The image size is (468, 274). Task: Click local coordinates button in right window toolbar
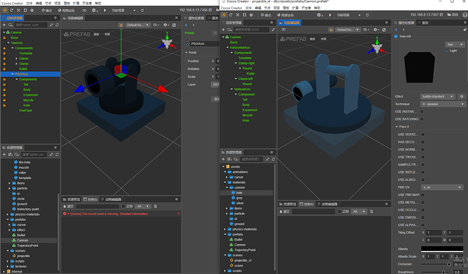(x=285, y=15)
